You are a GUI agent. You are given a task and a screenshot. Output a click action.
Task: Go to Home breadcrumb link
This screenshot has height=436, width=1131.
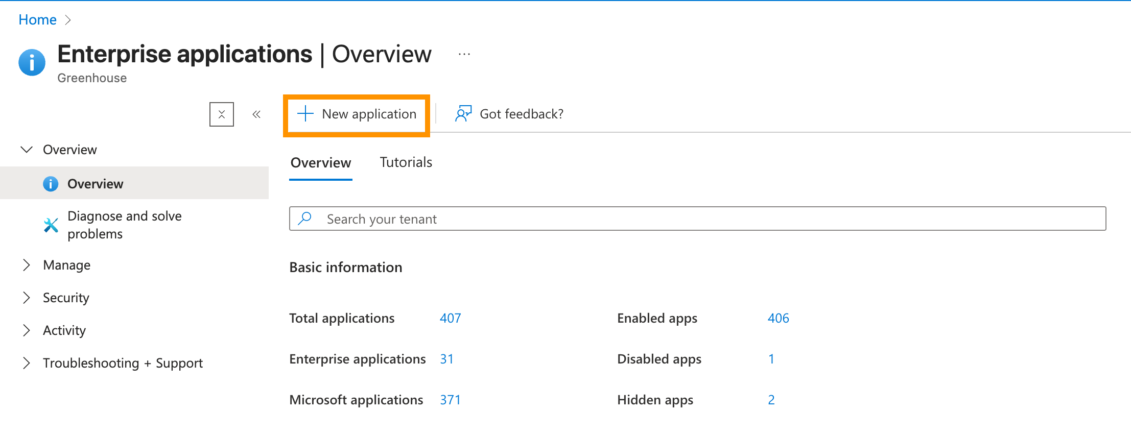[x=37, y=19]
